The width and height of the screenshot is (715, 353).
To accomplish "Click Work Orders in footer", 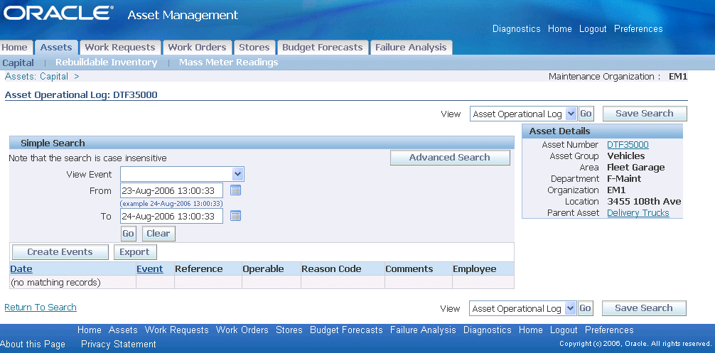I will click(242, 330).
